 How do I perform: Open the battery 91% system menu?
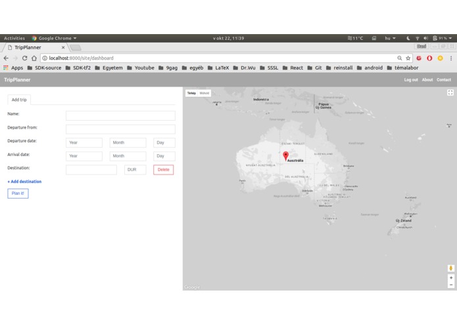tap(442, 38)
